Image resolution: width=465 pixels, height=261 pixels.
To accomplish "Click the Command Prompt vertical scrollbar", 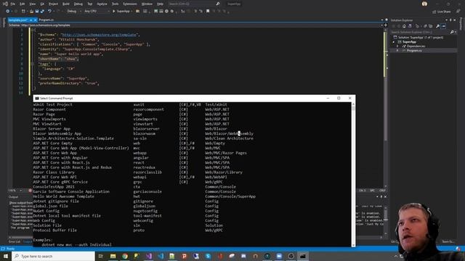I will pyautogui.click(x=353, y=174).
